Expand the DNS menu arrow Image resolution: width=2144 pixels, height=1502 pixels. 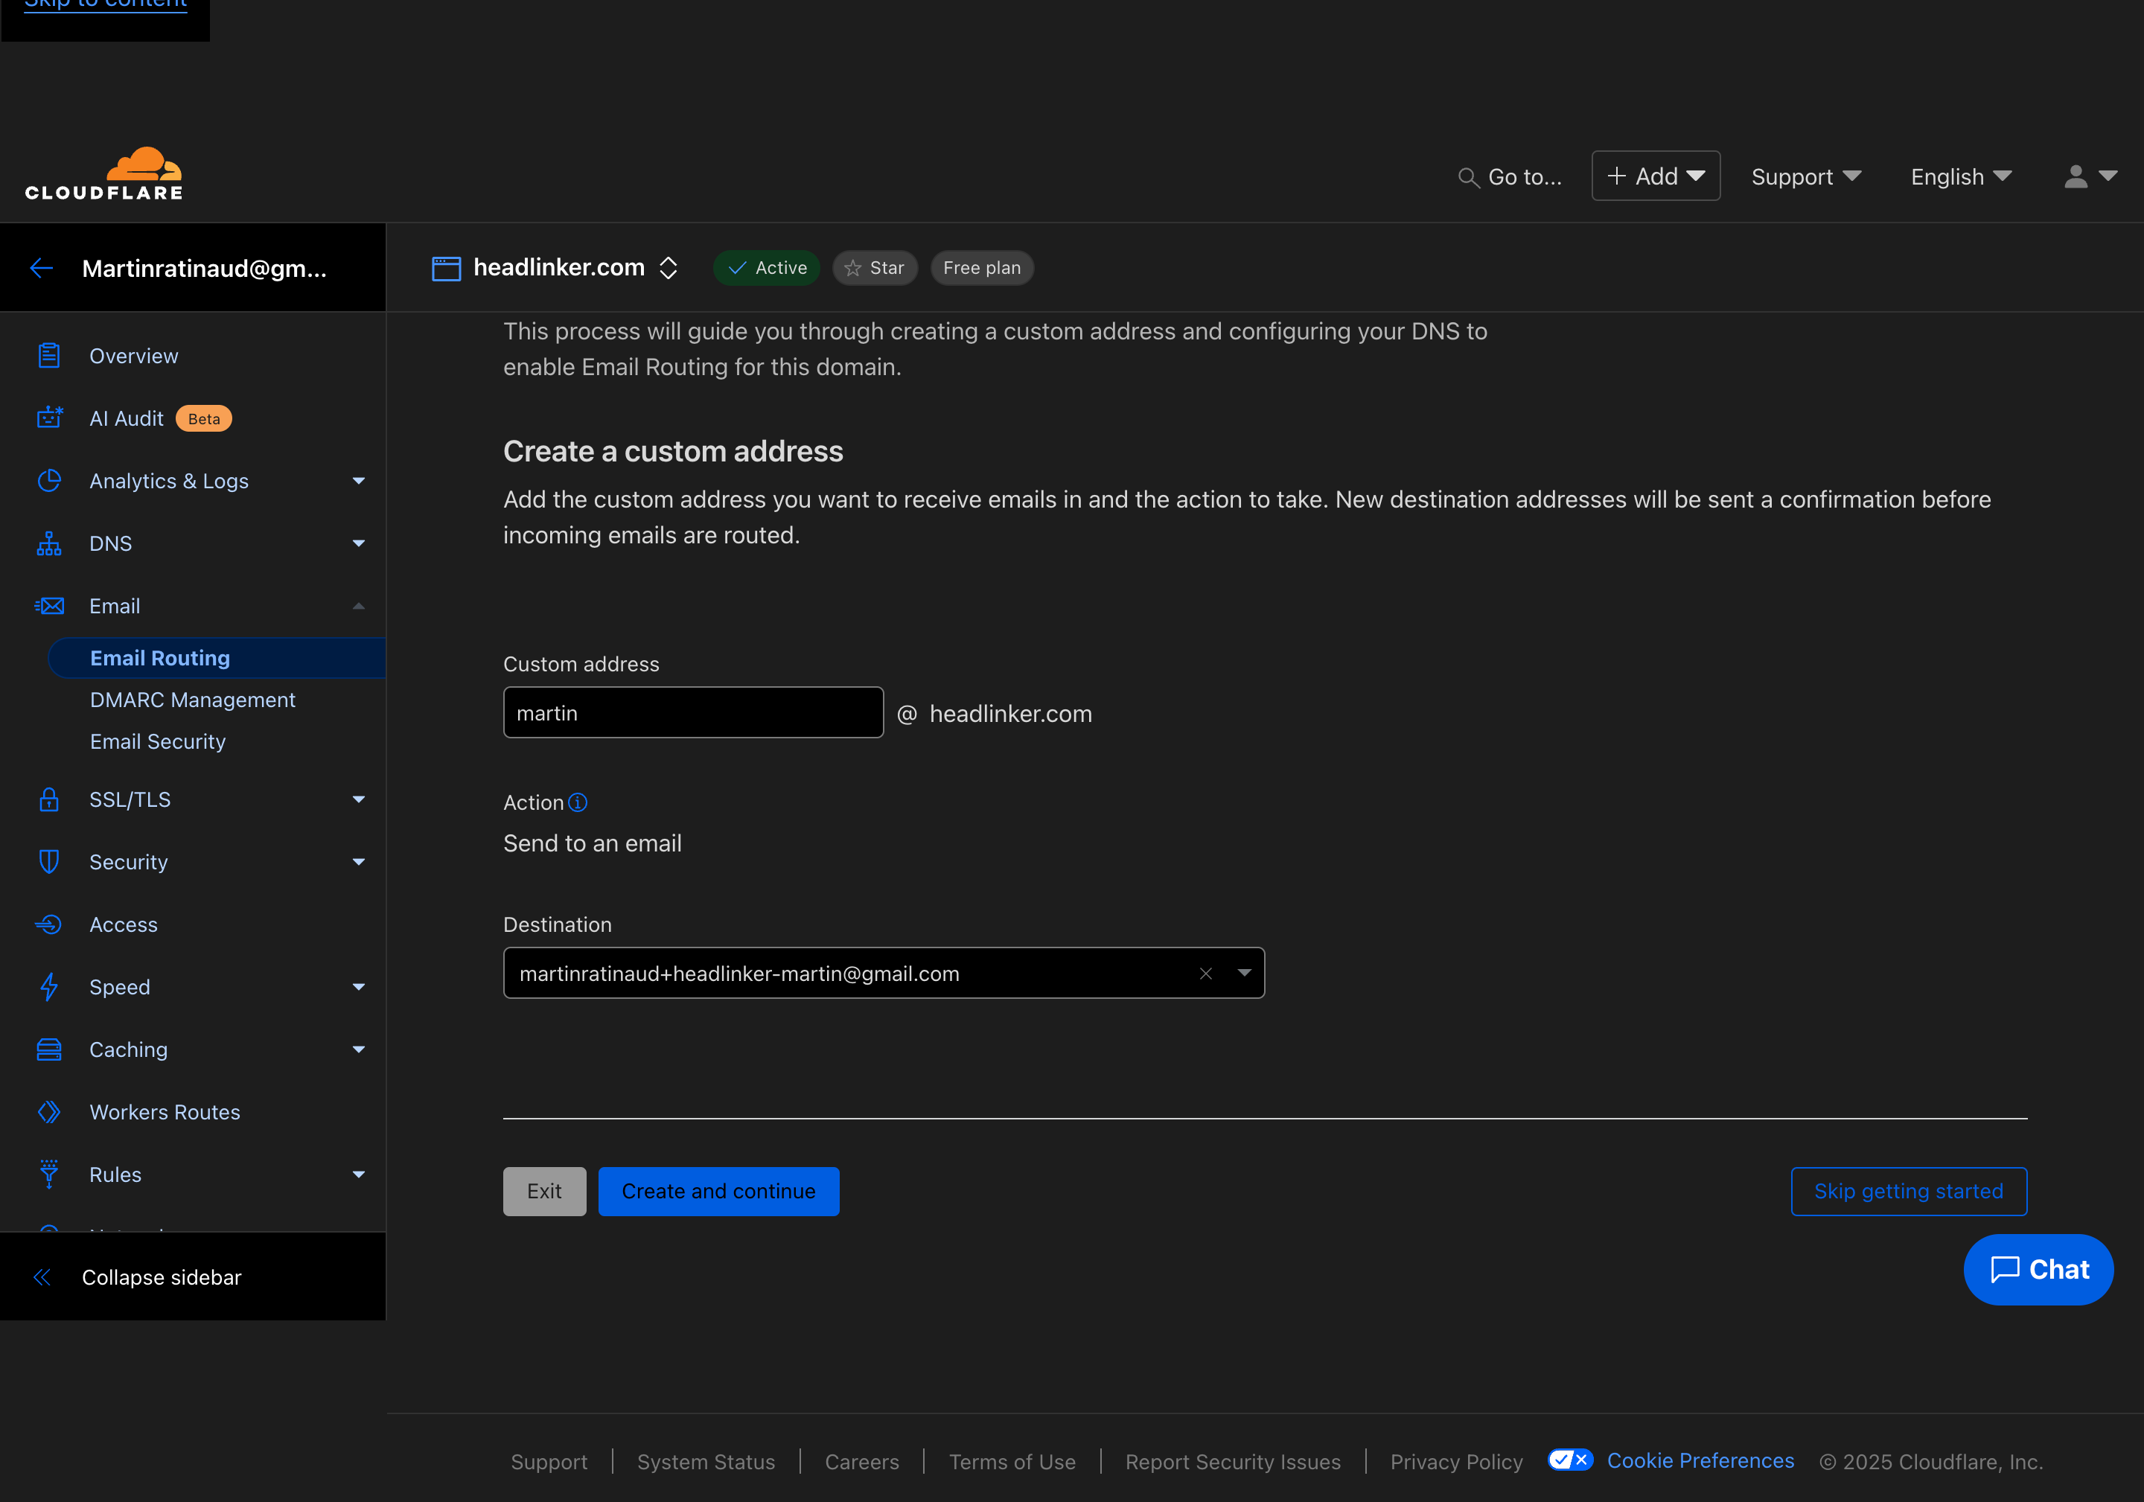[x=359, y=543]
